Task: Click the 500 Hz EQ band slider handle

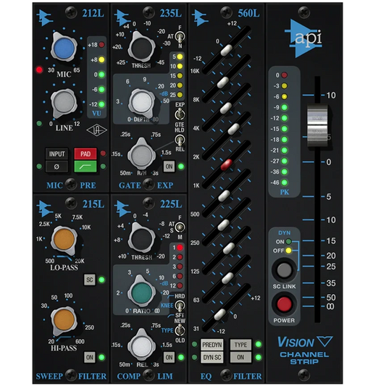Action: pyautogui.click(x=224, y=196)
